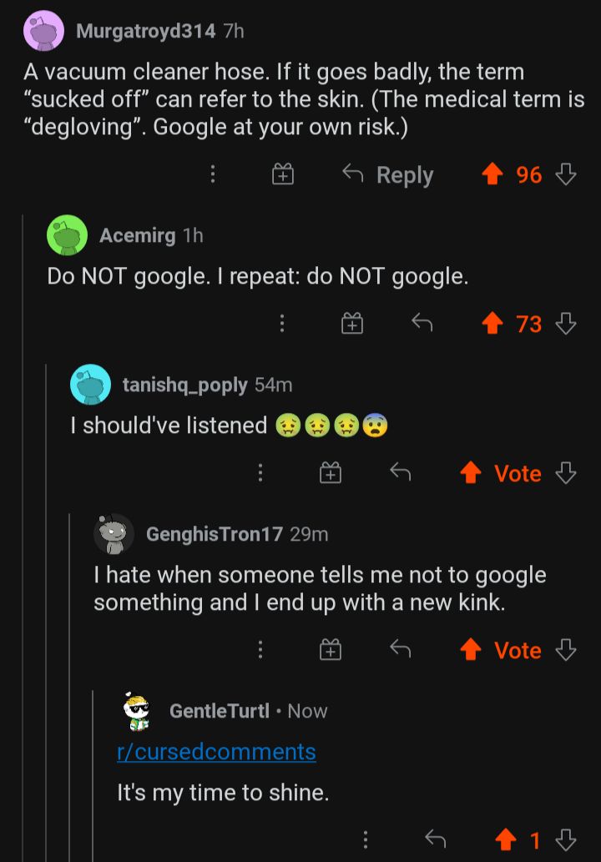Open the overflow menu under GenghisTron17's comment
This screenshot has width=601, height=862.
[260, 650]
